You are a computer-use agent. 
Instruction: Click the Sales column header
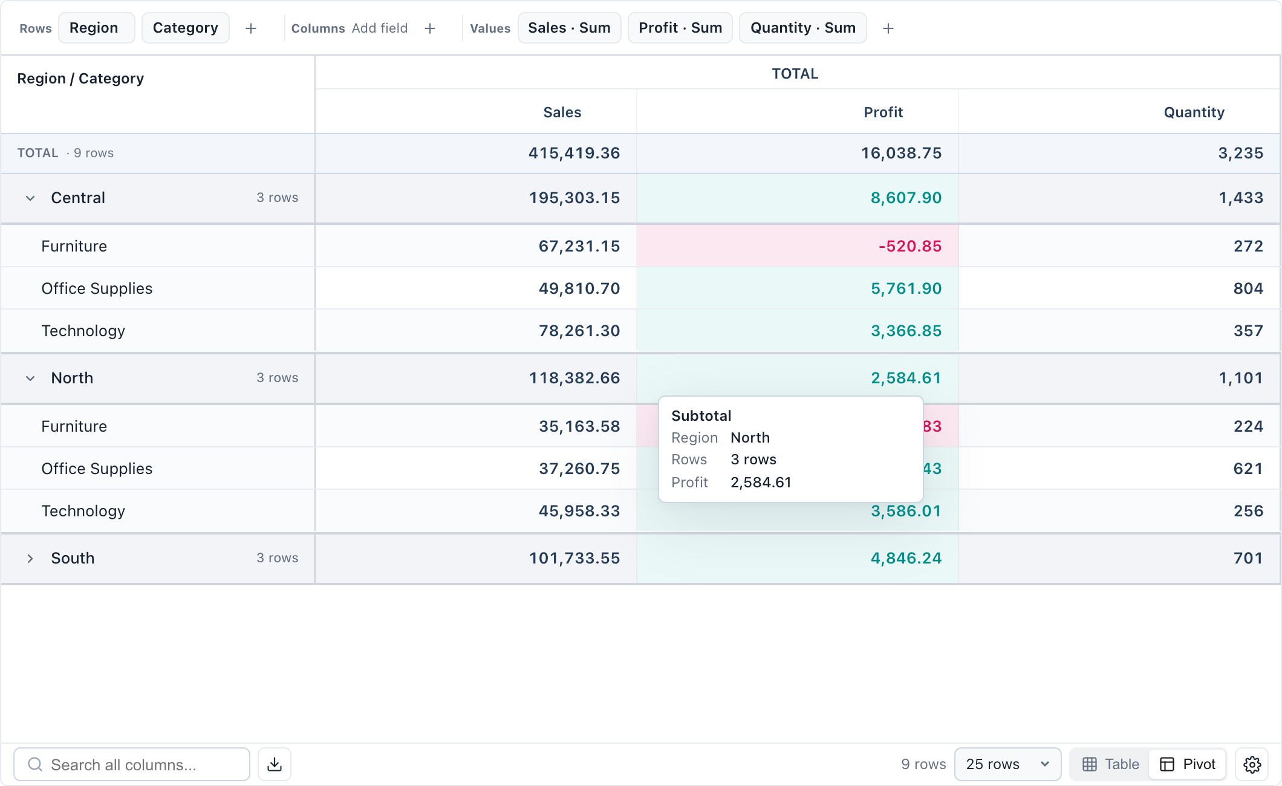tap(476, 112)
